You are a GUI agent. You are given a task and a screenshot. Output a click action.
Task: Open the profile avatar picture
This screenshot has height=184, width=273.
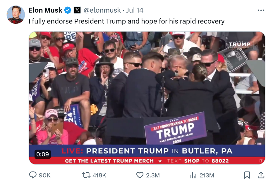[16, 15]
